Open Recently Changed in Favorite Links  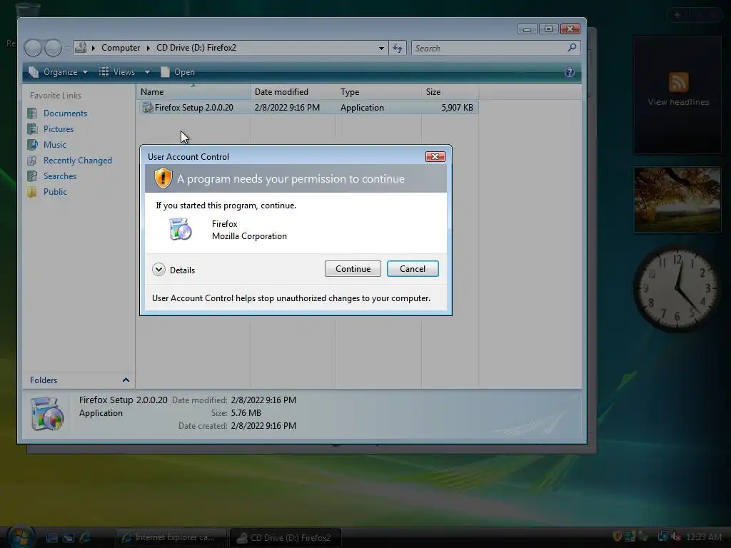pos(77,161)
